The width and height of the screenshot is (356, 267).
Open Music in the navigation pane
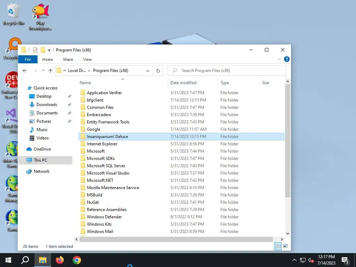(42, 130)
